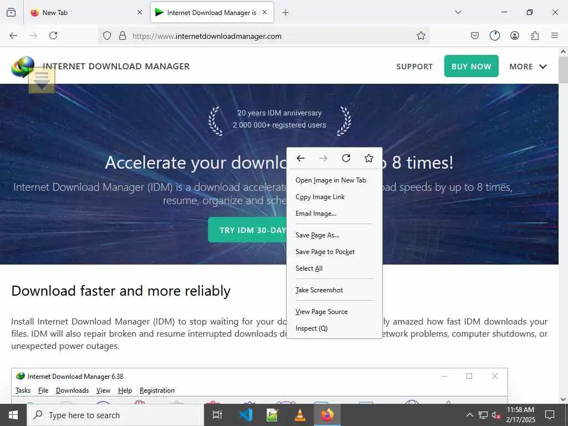
Task: Click the circular toolbar icon beside Pocket
Action: point(494,35)
